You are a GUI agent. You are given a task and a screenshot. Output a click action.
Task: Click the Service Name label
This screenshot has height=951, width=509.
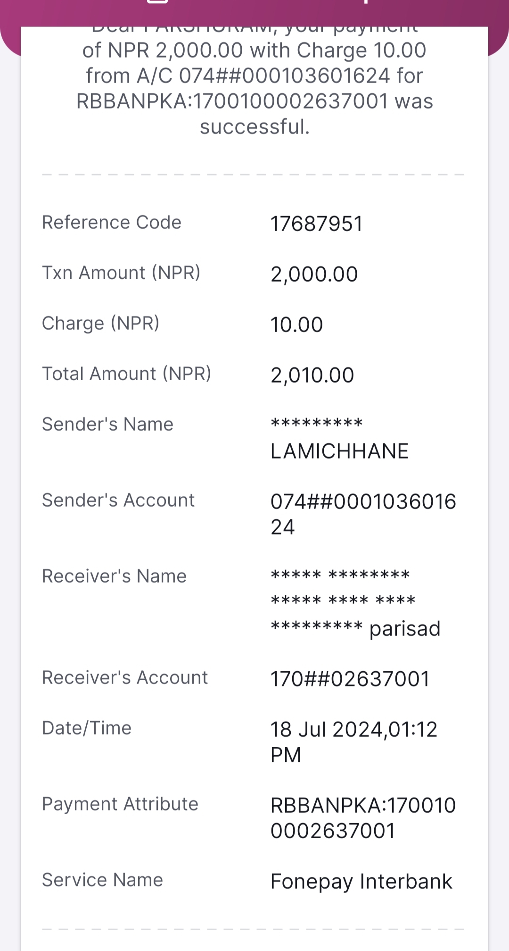tap(102, 880)
